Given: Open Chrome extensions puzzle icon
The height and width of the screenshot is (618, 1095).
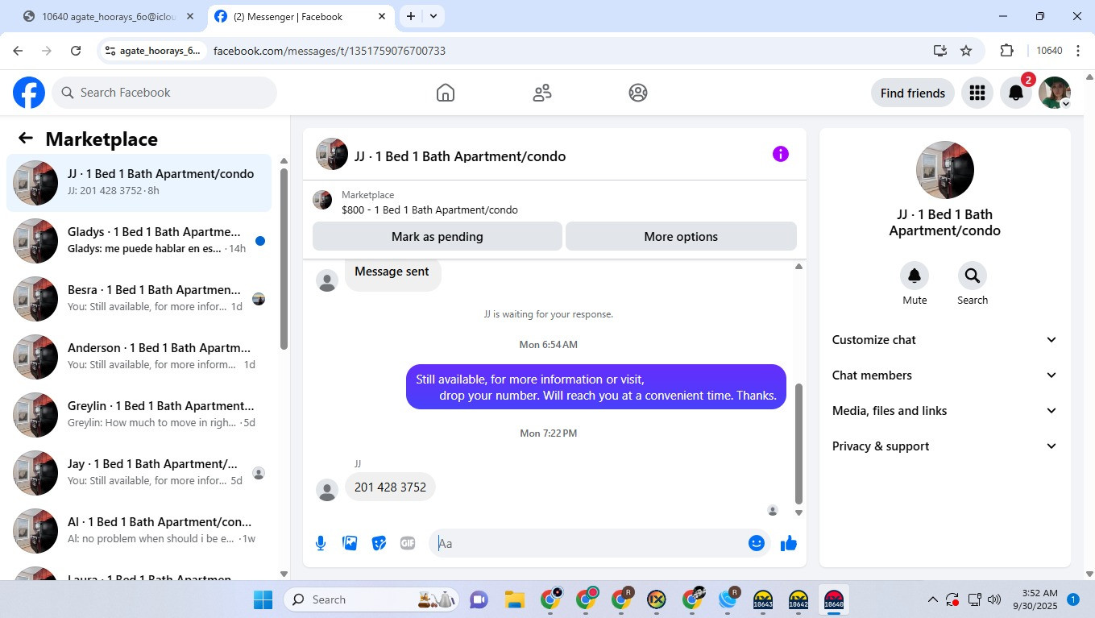Looking at the screenshot, I should tap(1006, 51).
